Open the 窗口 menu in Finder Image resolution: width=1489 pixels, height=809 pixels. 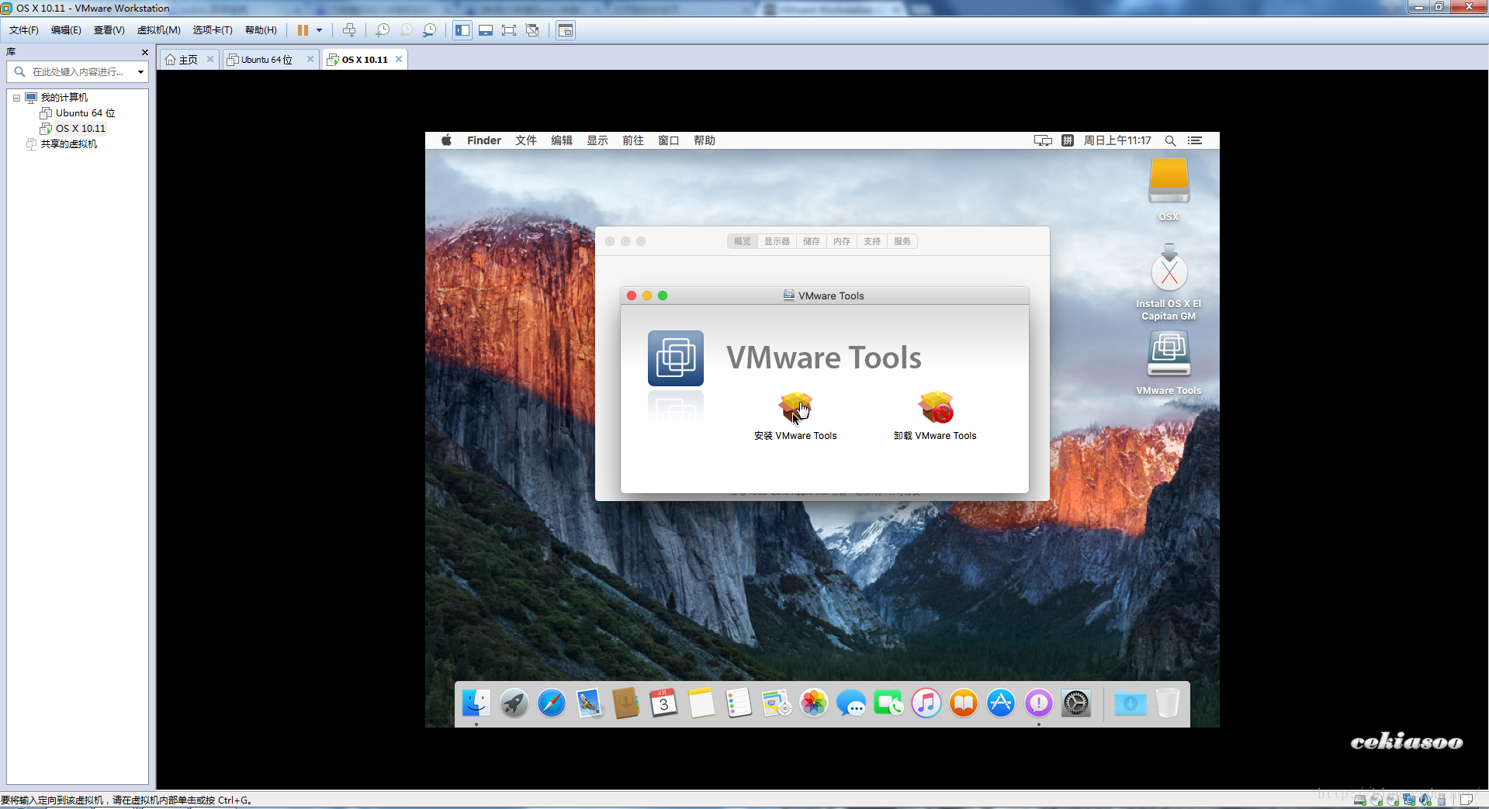(669, 140)
